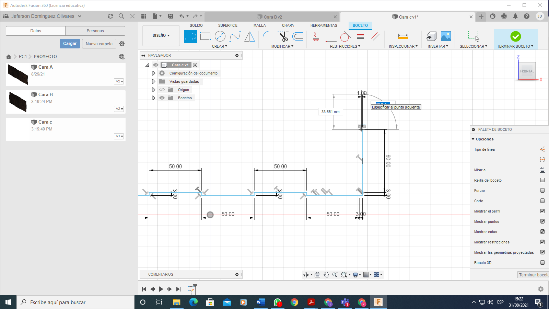Toggle visibility of Origen folder
This screenshot has height=309, width=549.
162,90
